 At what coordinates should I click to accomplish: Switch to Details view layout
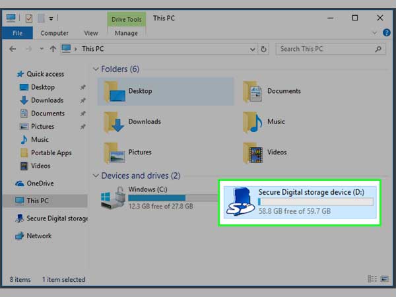[x=372, y=279]
